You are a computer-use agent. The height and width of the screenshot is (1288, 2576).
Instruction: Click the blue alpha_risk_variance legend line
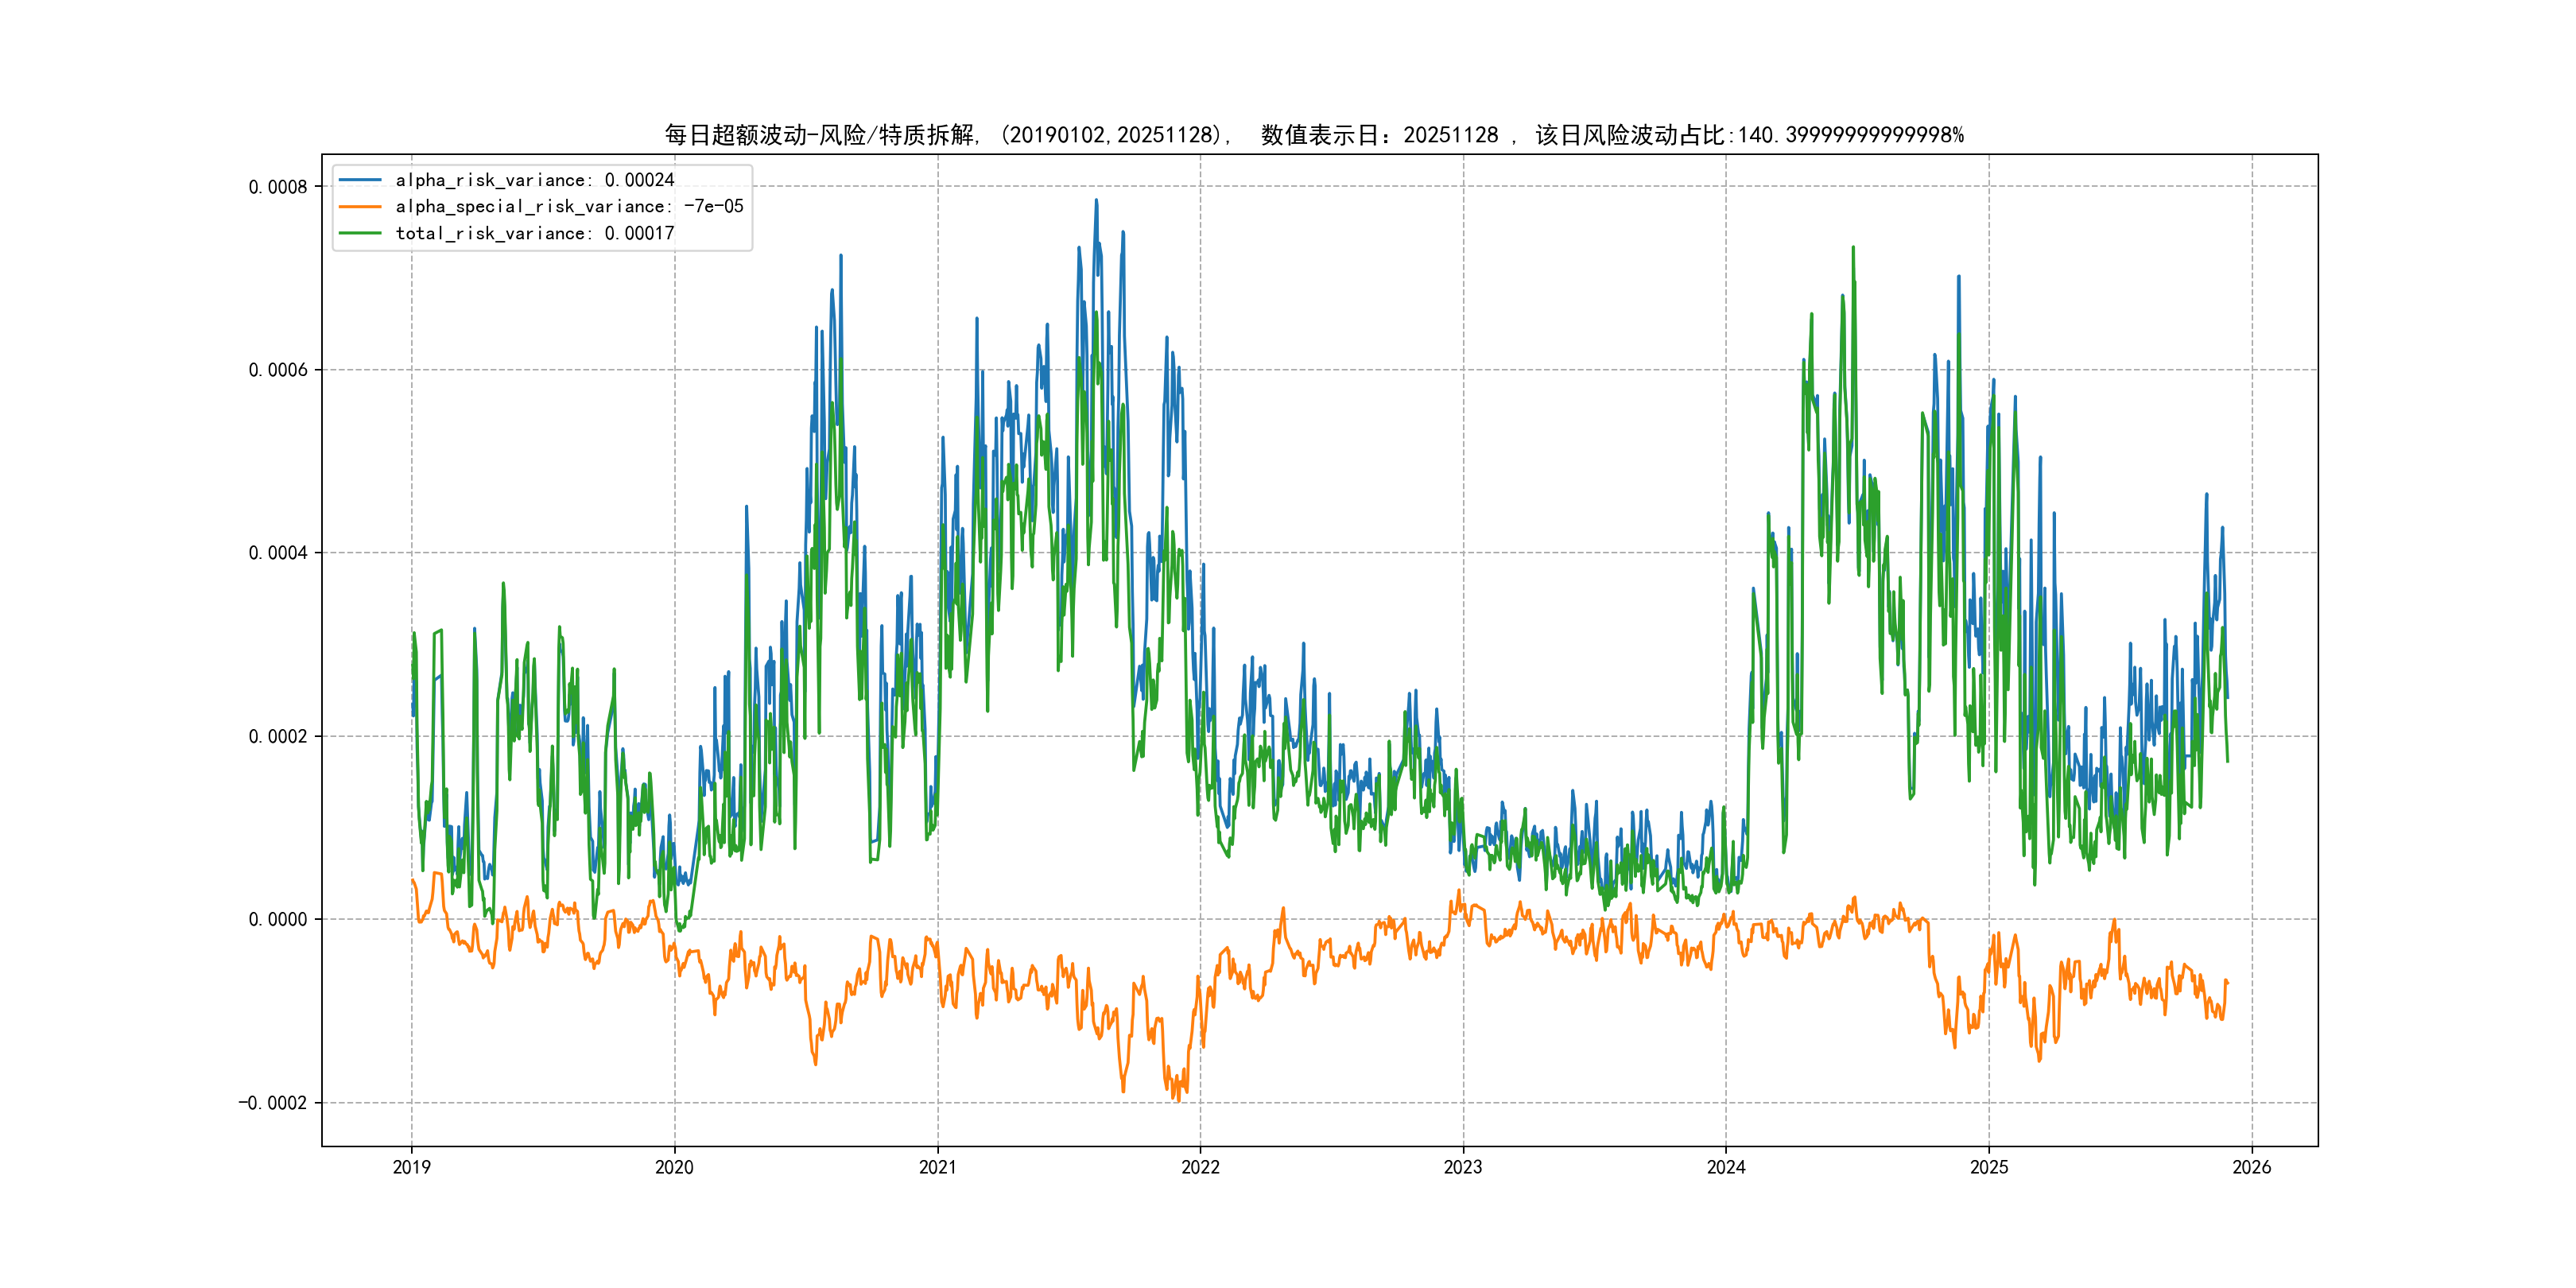360,180
